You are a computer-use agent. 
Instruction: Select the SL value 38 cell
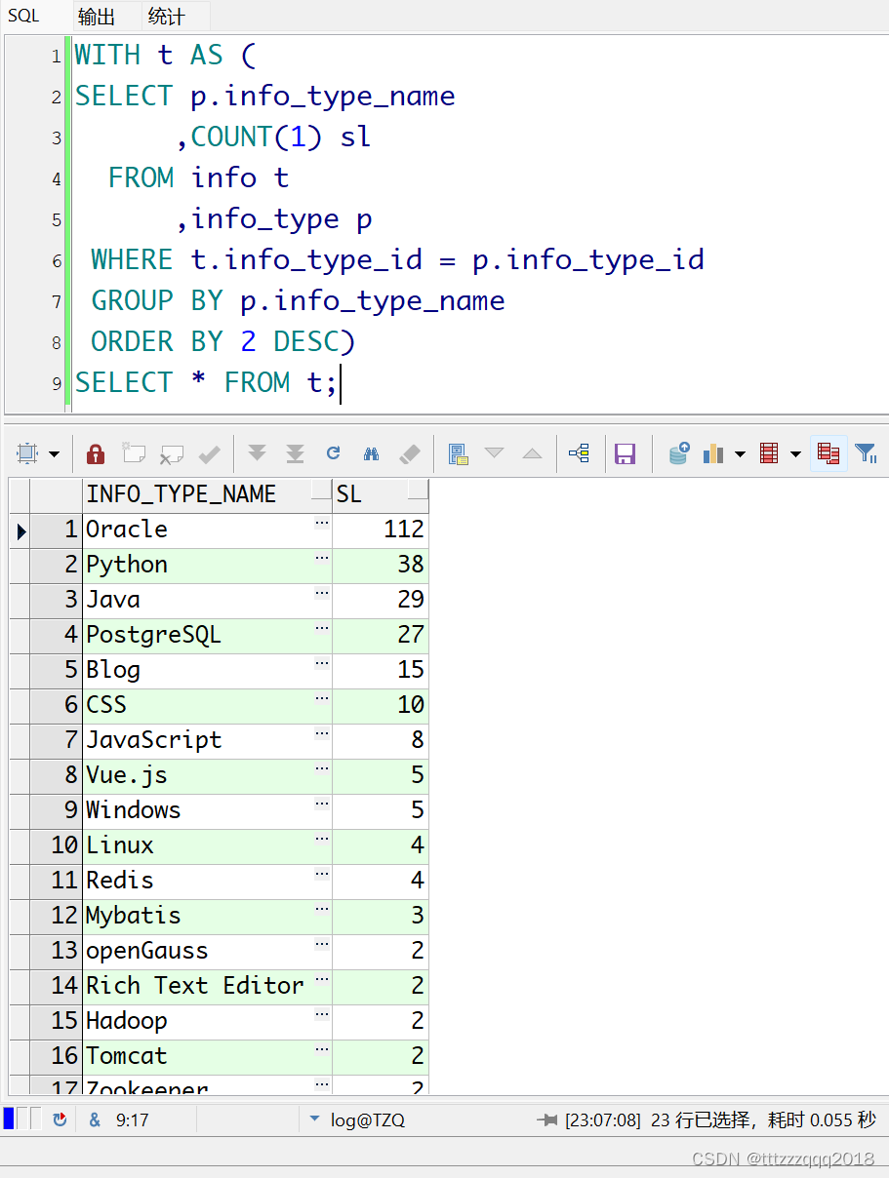381,565
